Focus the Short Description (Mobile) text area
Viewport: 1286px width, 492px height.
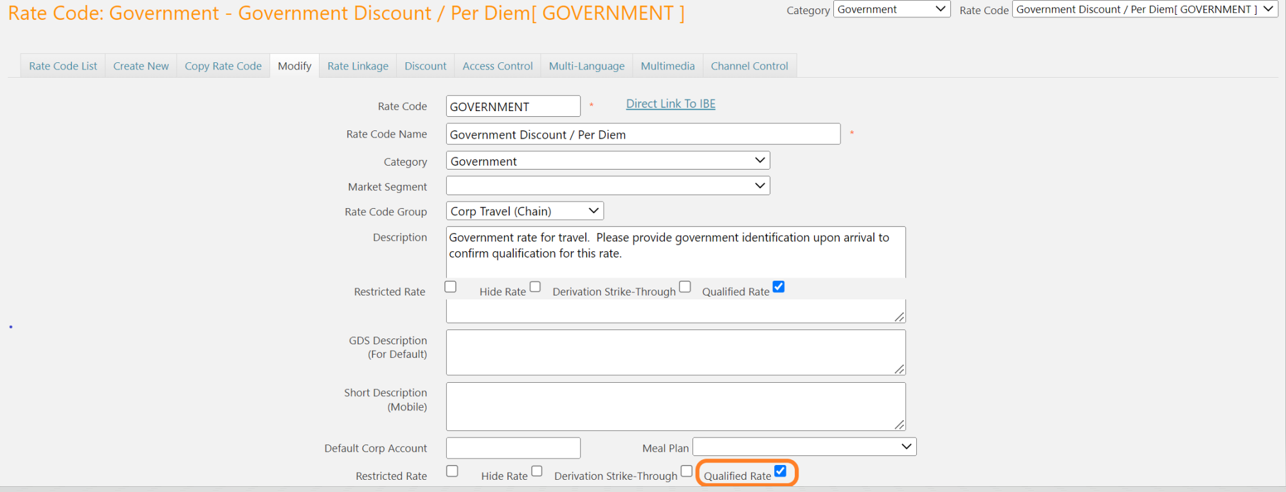(676, 407)
